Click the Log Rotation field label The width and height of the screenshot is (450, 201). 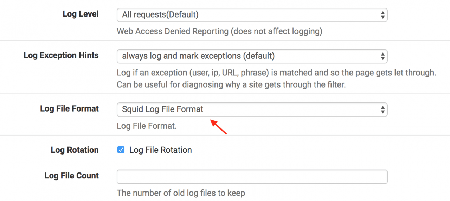tap(75, 150)
